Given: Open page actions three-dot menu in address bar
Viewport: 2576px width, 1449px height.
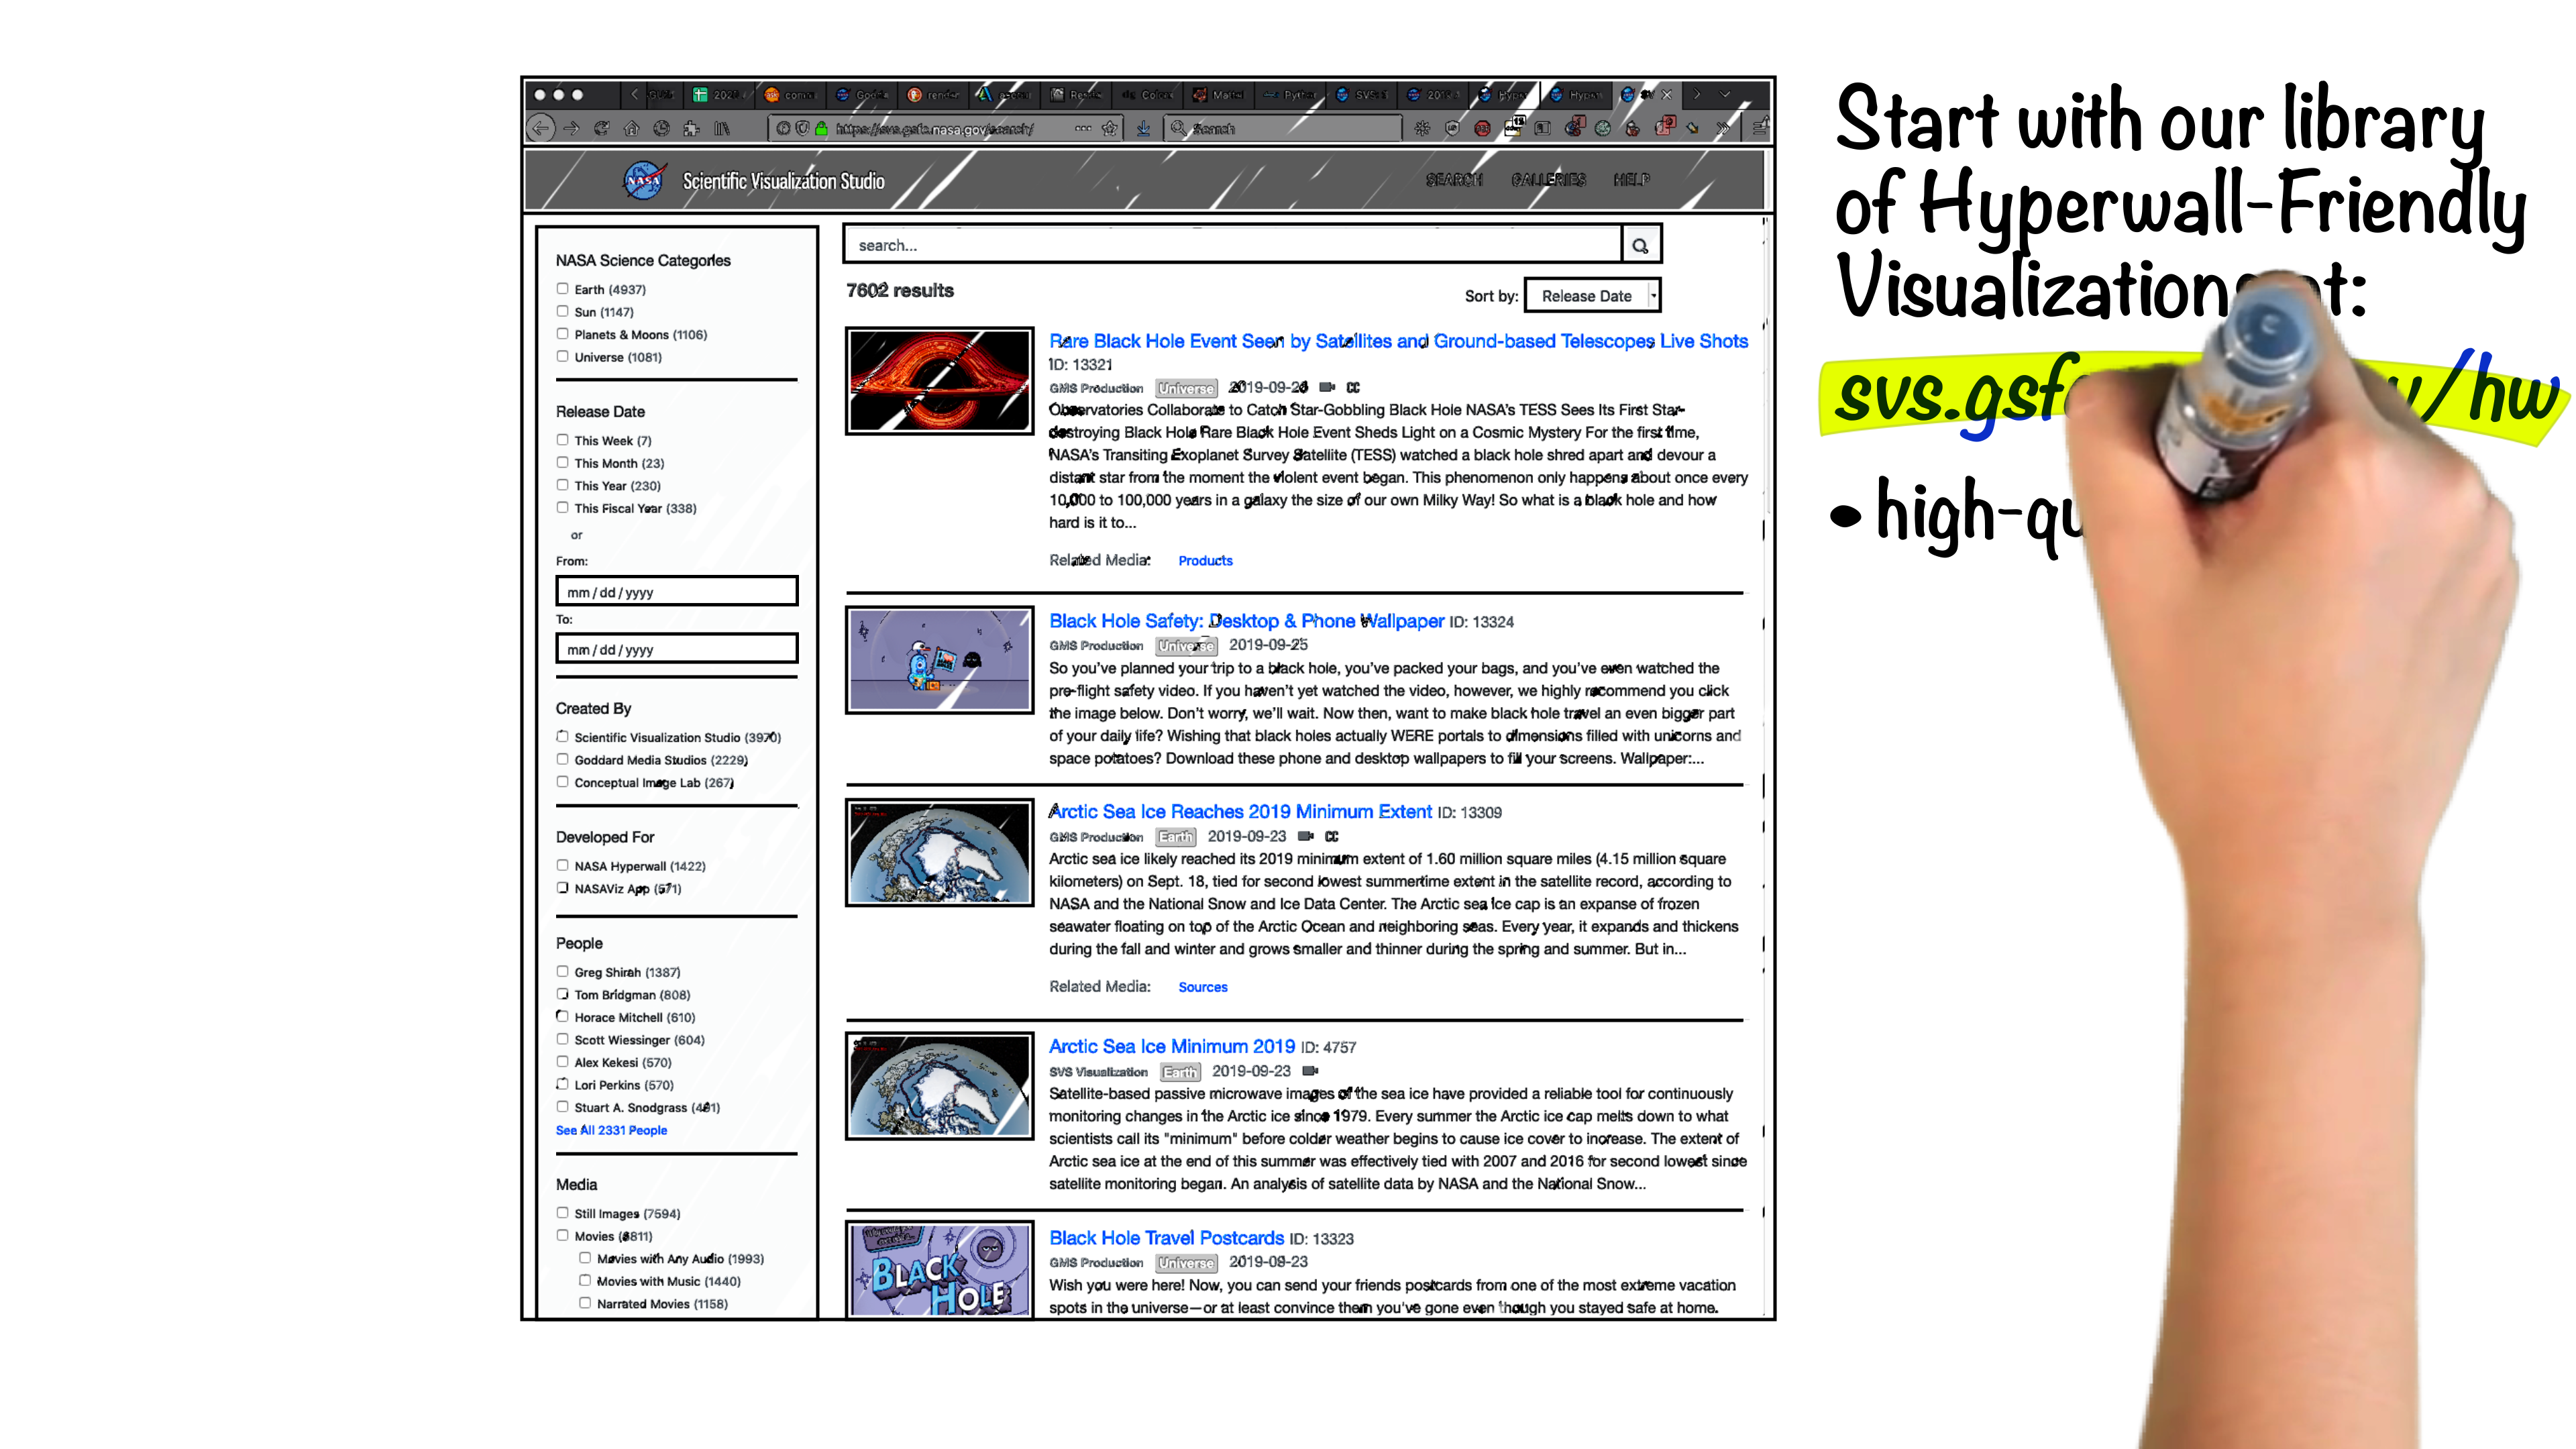Looking at the screenshot, I should pyautogui.click(x=1083, y=128).
